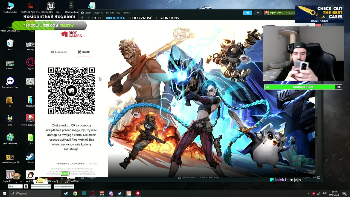The width and height of the screenshot is (350, 197).
Task: Select the Kod QR tab
Action: coord(84,52)
